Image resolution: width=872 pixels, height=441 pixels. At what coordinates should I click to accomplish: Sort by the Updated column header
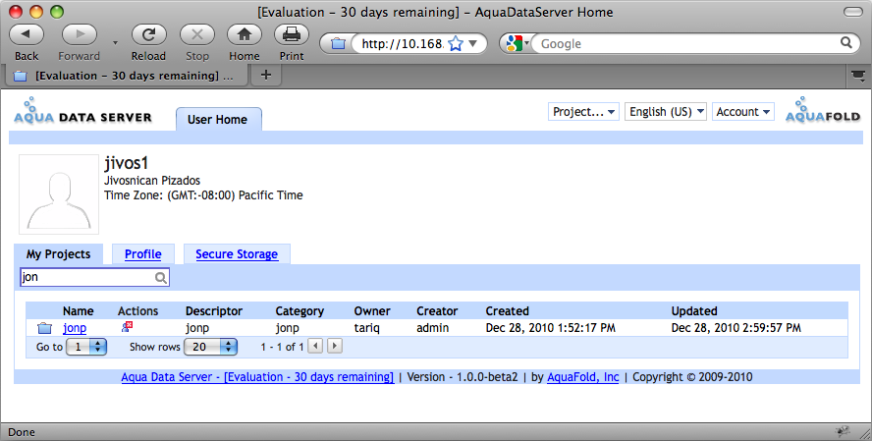(x=694, y=311)
